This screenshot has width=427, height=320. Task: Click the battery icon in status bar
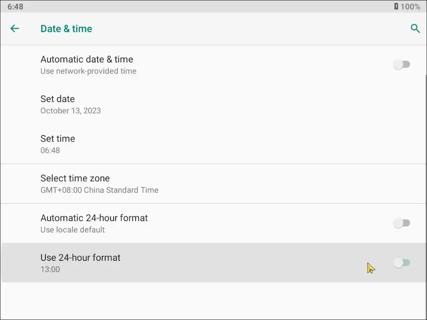(396, 6)
